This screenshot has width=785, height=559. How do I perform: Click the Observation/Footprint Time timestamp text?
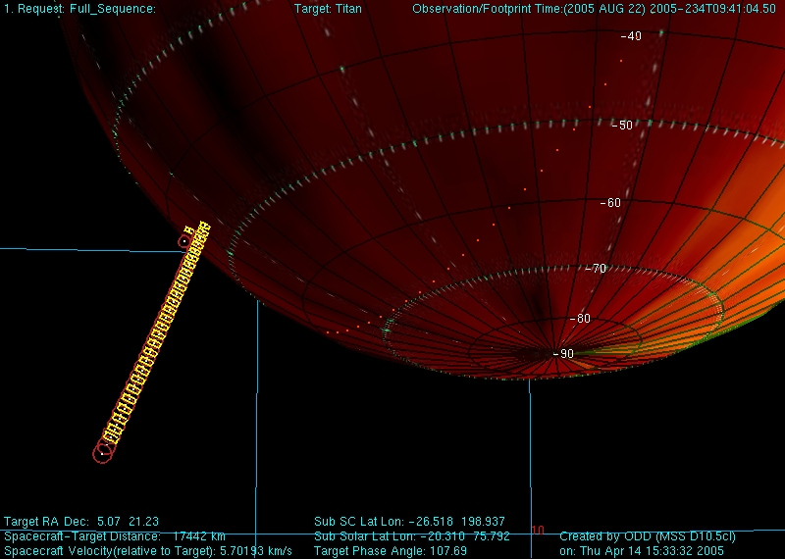pyautogui.click(x=595, y=9)
